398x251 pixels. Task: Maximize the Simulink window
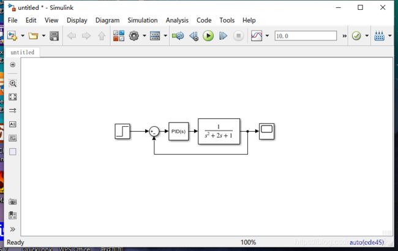(360, 7)
